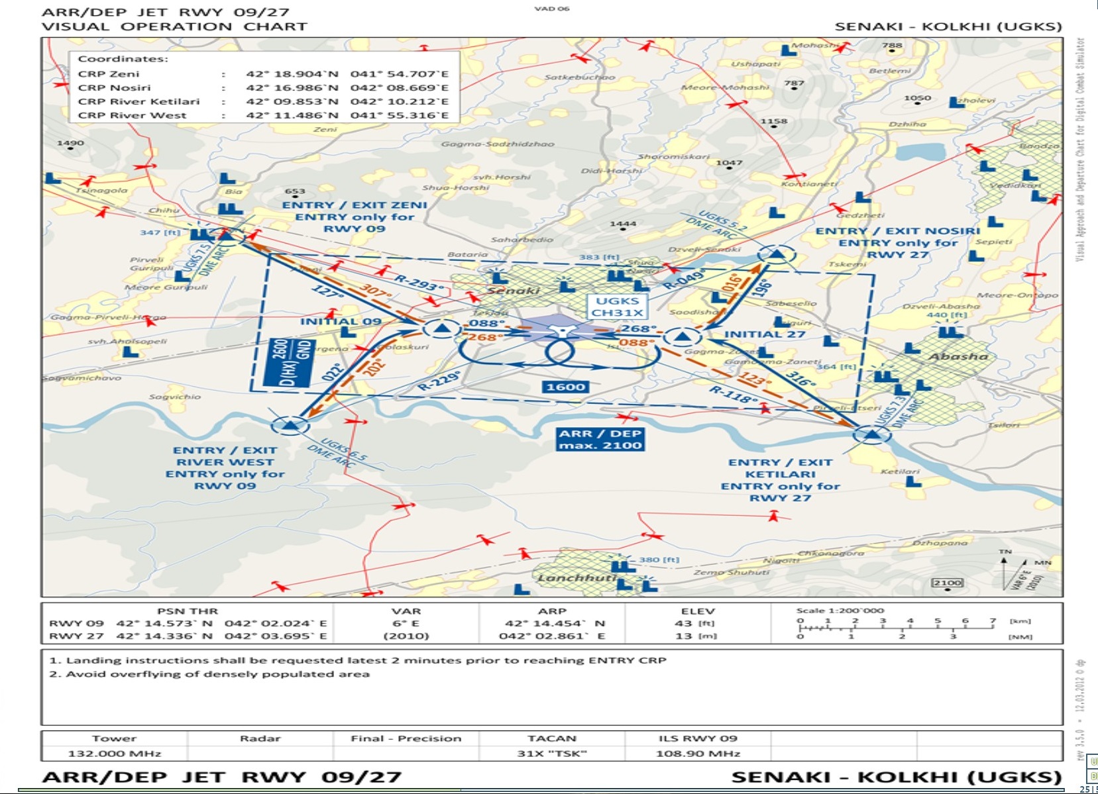The height and width of the screenshot is (794, 1098).
Task: Click the INITIAL 09 circled triangle marker
Action: coord(442,328)
